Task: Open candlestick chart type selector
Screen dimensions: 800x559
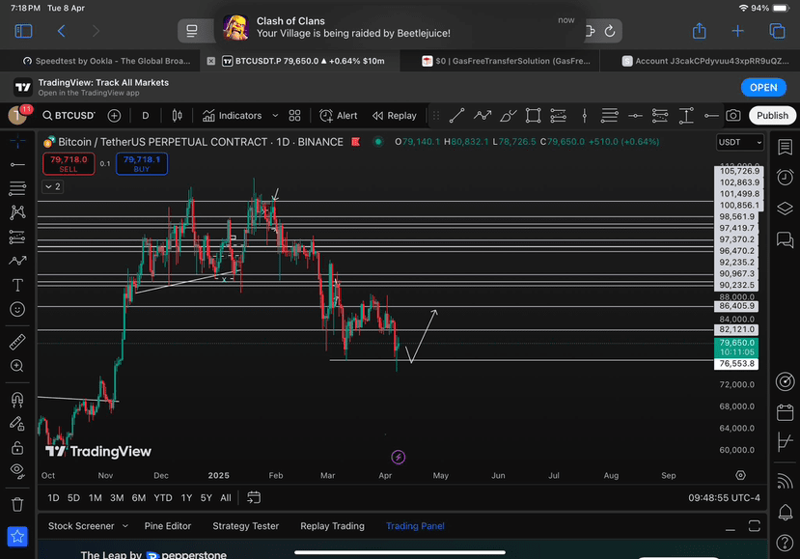Action: coord(177,116)
